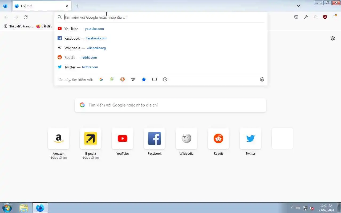Search this time with Google icon
Viewport: 341px width, 213px height.
pos(101,79)
